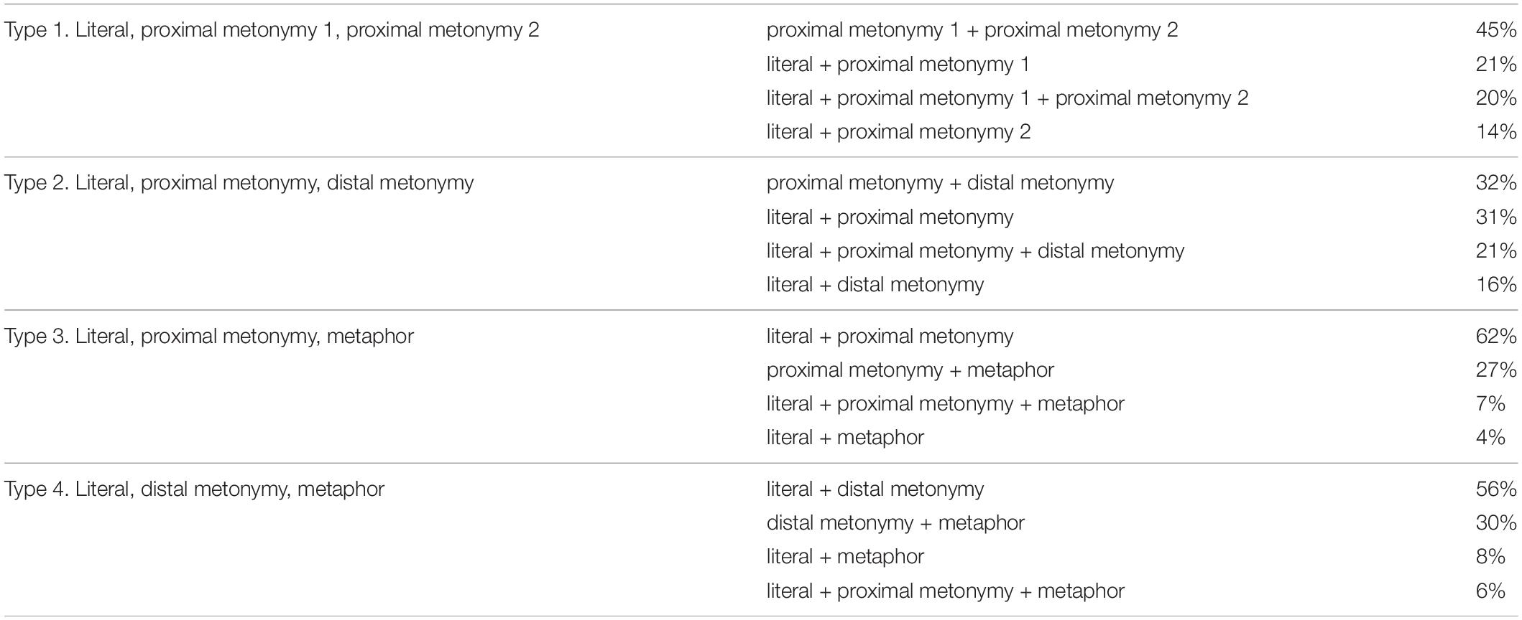Click the Type 3 proximal metonymy, metaphor heading

[209, 336]
